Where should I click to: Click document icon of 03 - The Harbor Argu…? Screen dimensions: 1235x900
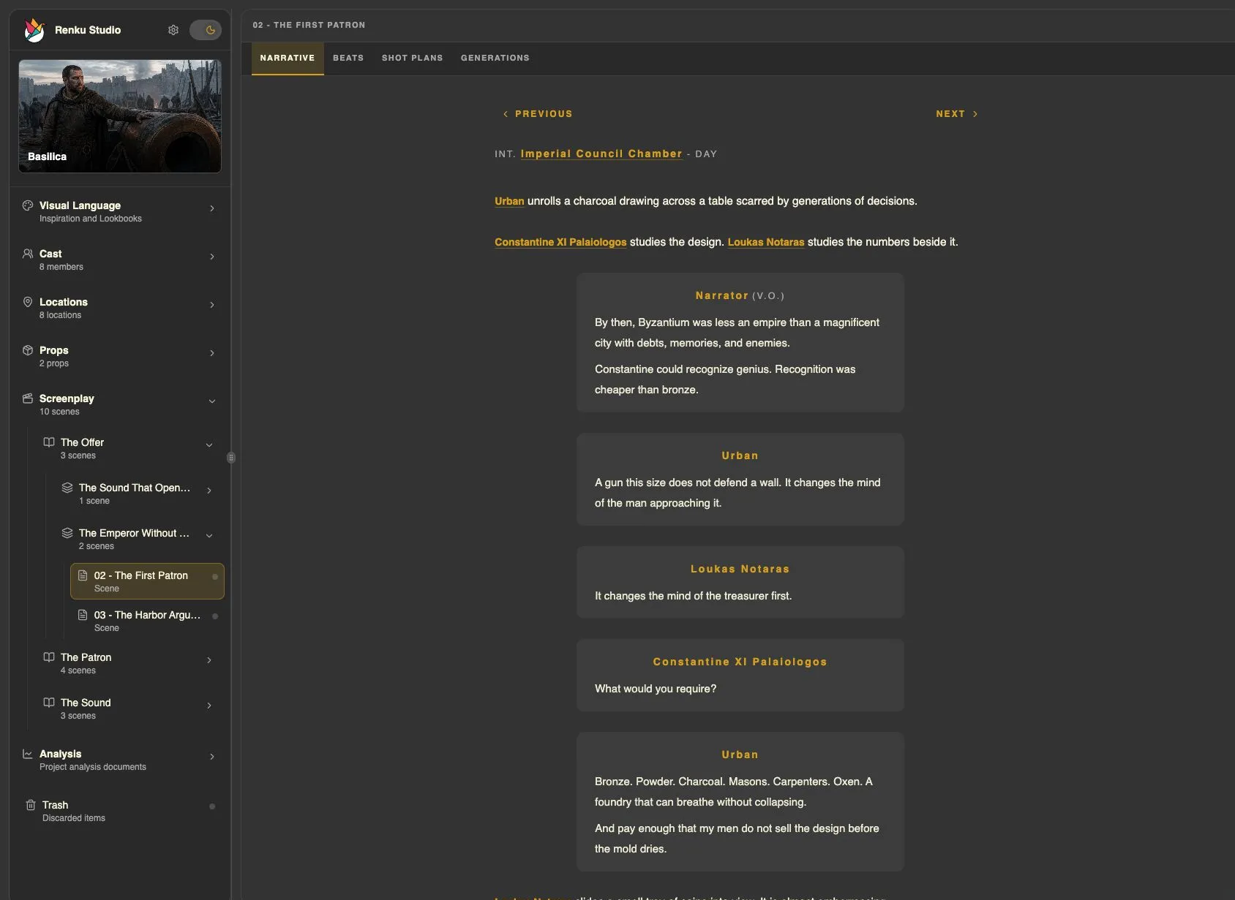coord(83,615)
